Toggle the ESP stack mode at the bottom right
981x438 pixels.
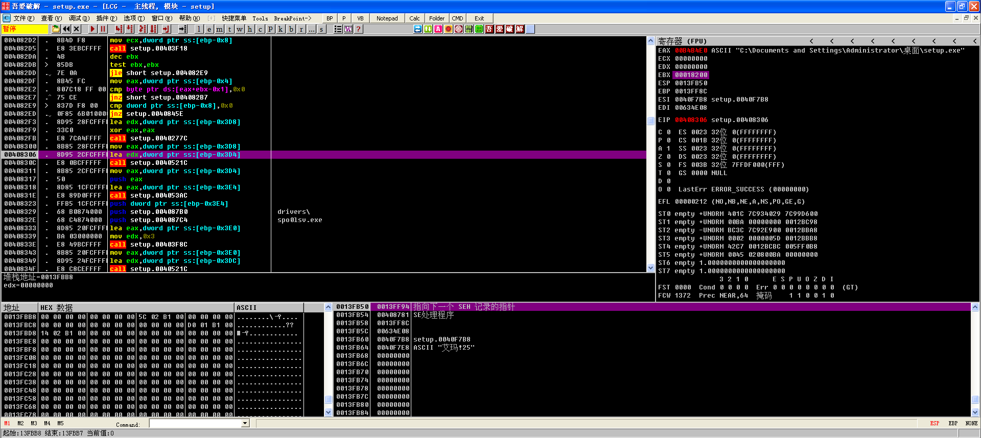935,423
